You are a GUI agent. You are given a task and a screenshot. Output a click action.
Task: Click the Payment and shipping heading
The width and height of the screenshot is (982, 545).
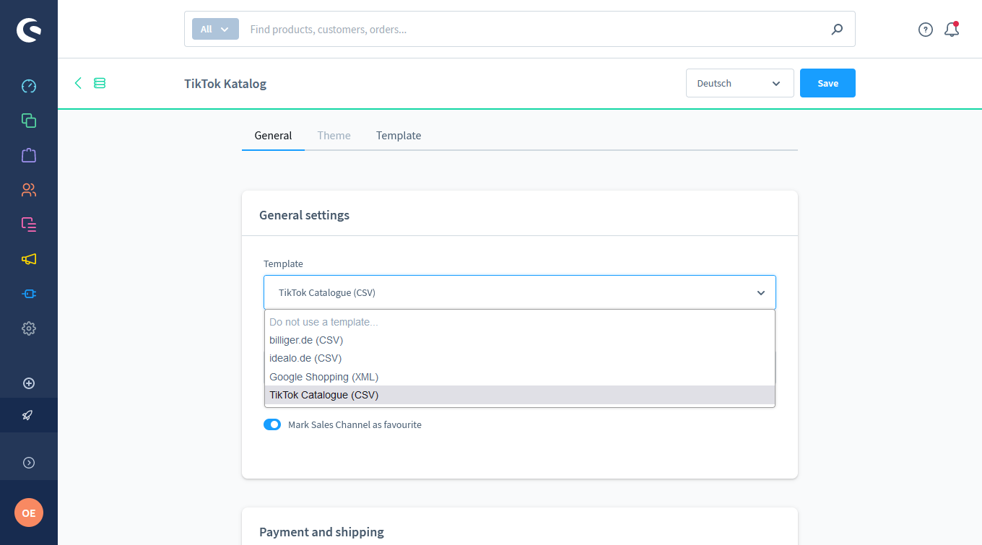click(321, 532)
